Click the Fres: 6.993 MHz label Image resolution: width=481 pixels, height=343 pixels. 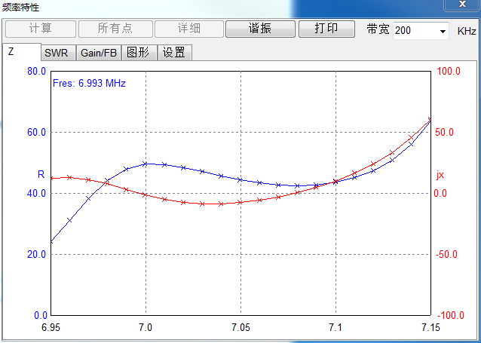coord(89,83)
